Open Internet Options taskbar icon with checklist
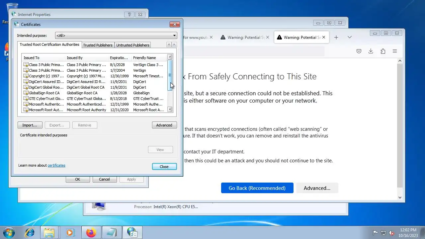Image resolution: width=425 pixels, height=239 pixels. (132, 233)
